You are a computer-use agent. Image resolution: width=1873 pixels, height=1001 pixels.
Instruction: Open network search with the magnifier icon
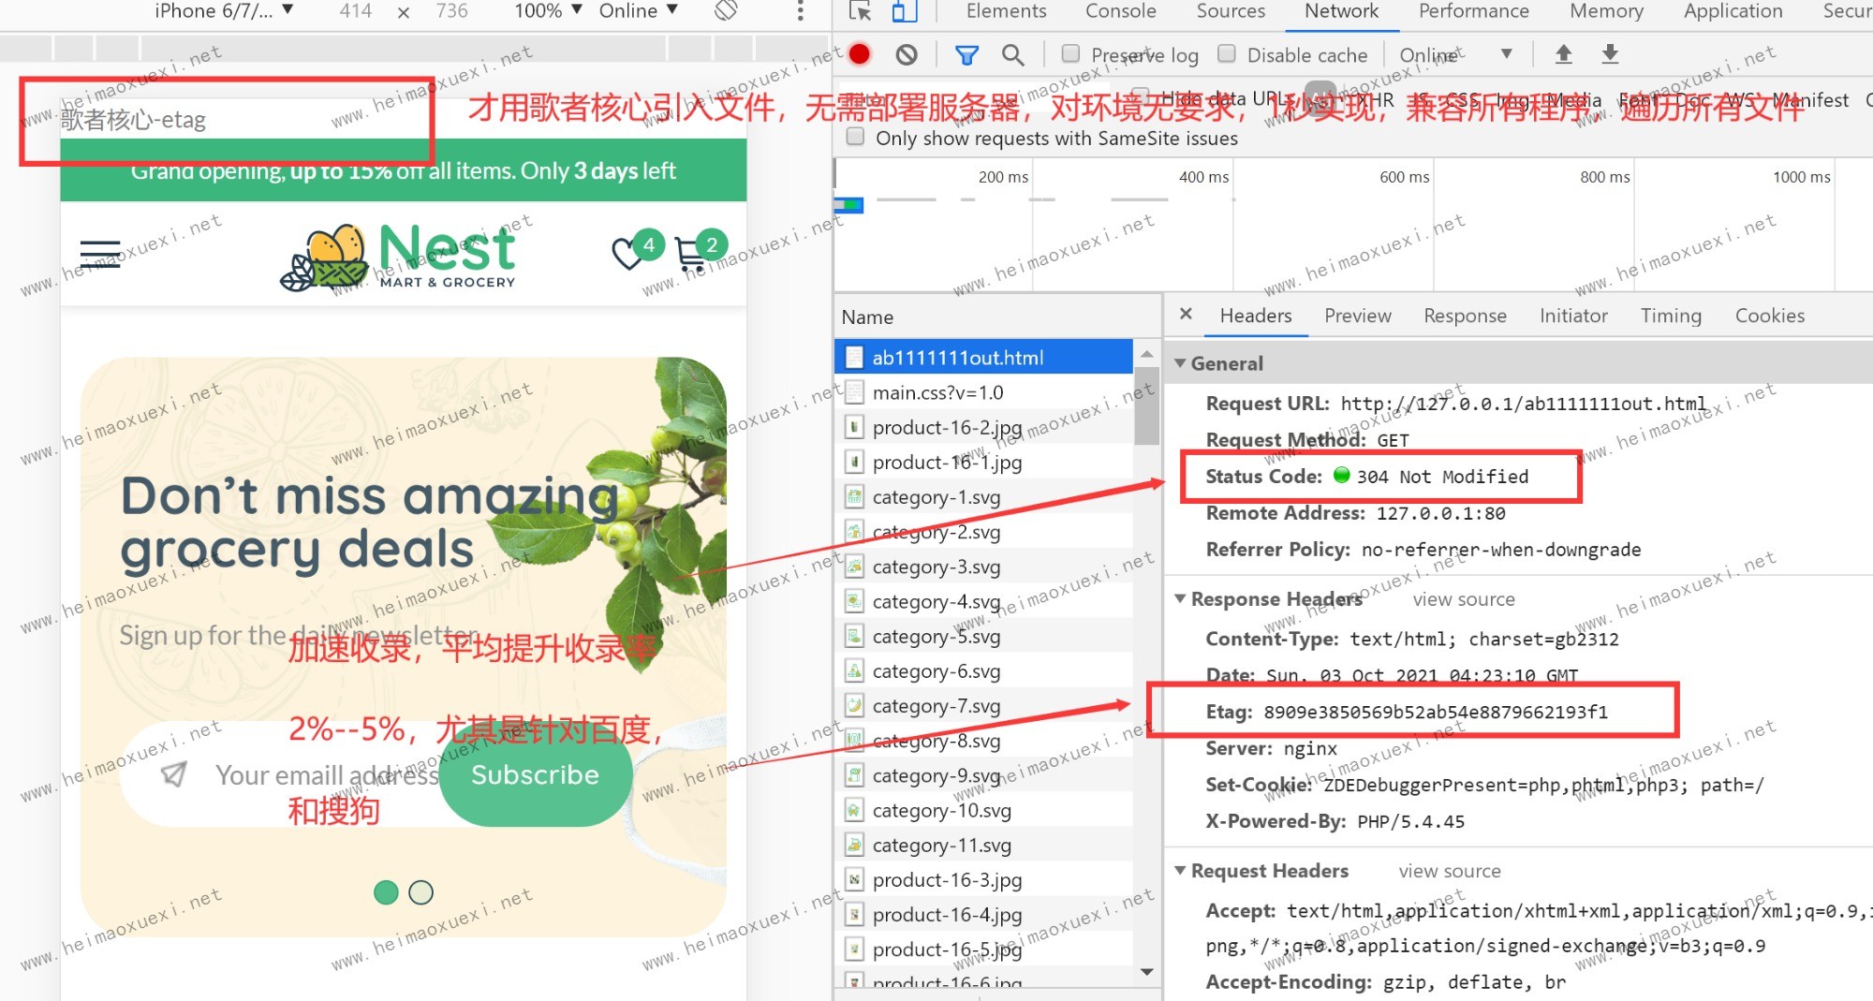[x=1012, y=55]
